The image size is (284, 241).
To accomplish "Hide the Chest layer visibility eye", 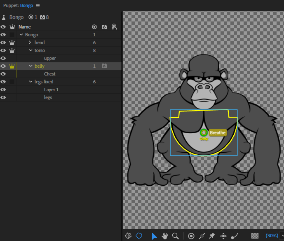I will click(x=3, y=74).
